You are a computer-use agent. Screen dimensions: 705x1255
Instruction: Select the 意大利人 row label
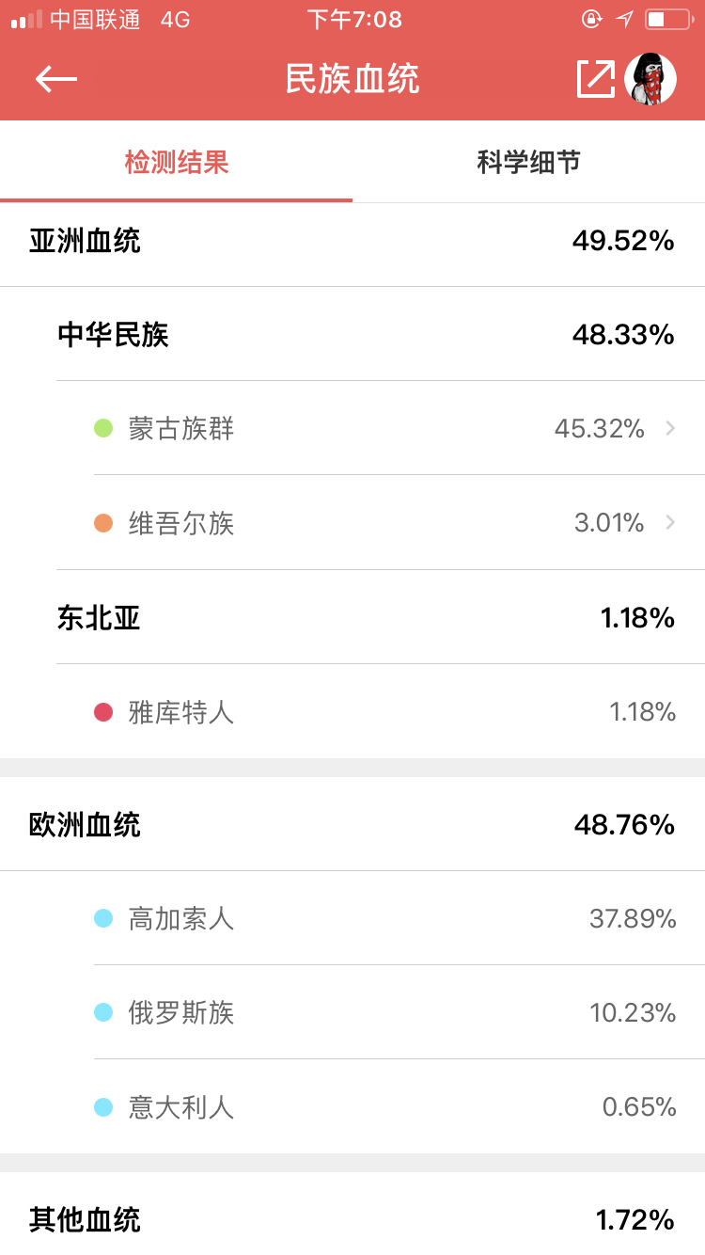point(181,1107)
